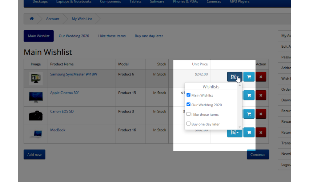309x182 pixels.
Task: Click the $242.00 unit price
Action: pyautogui.click(x=201, y=74)
